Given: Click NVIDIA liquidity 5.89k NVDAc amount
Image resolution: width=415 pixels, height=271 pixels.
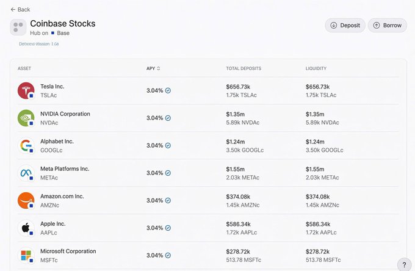Looking at the screenshot, I should [x=322, y=123].
